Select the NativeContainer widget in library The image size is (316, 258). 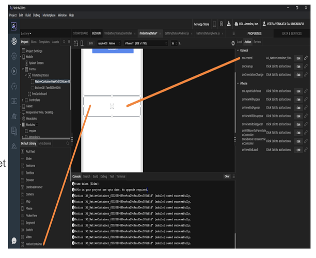(x=31, y=244)
